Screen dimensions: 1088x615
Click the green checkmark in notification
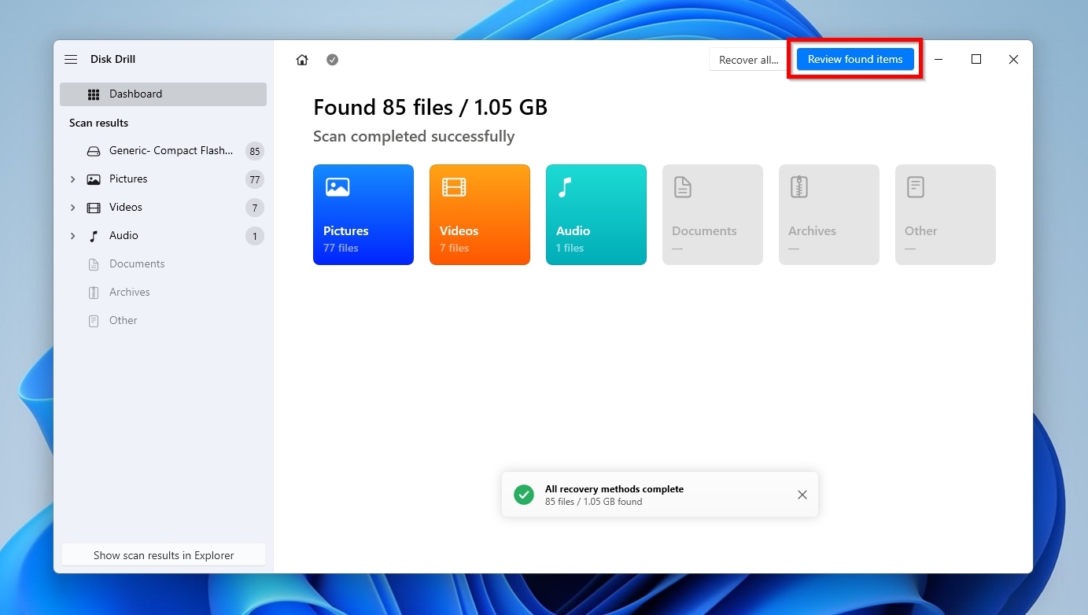pos(524,495)
